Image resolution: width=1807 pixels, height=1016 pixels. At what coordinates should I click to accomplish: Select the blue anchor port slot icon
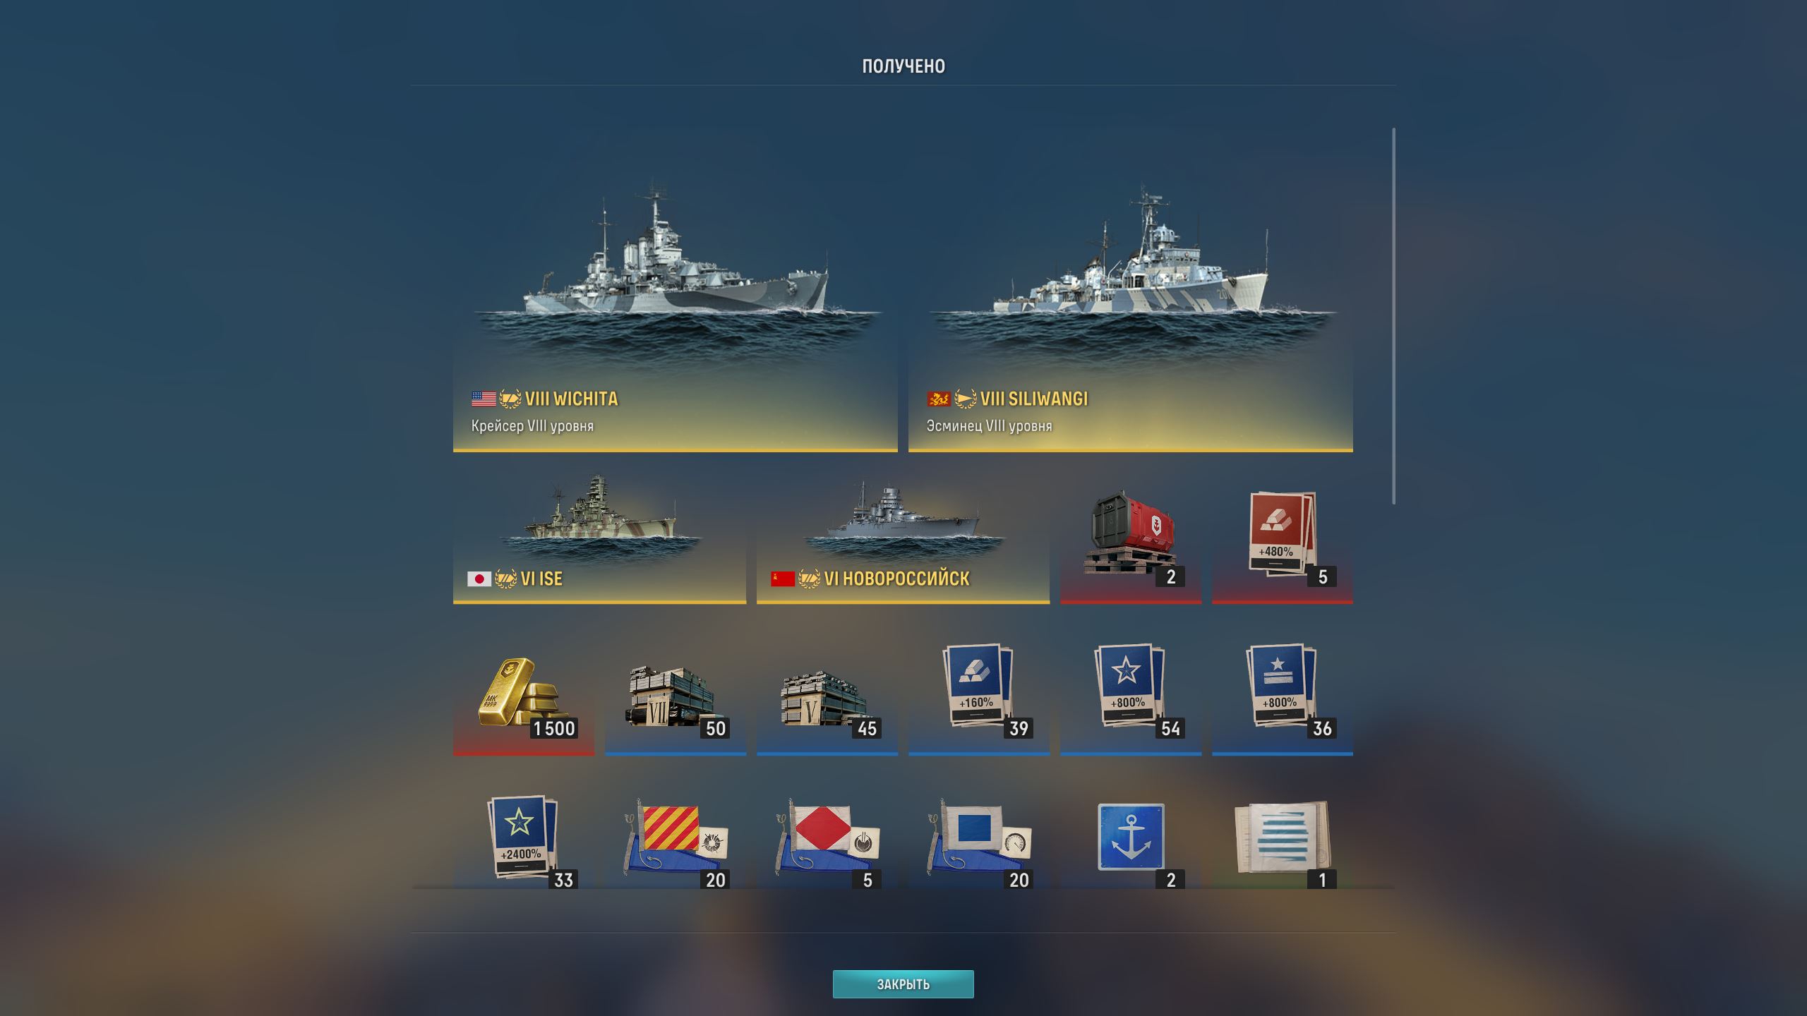[x=1130, y=838]
